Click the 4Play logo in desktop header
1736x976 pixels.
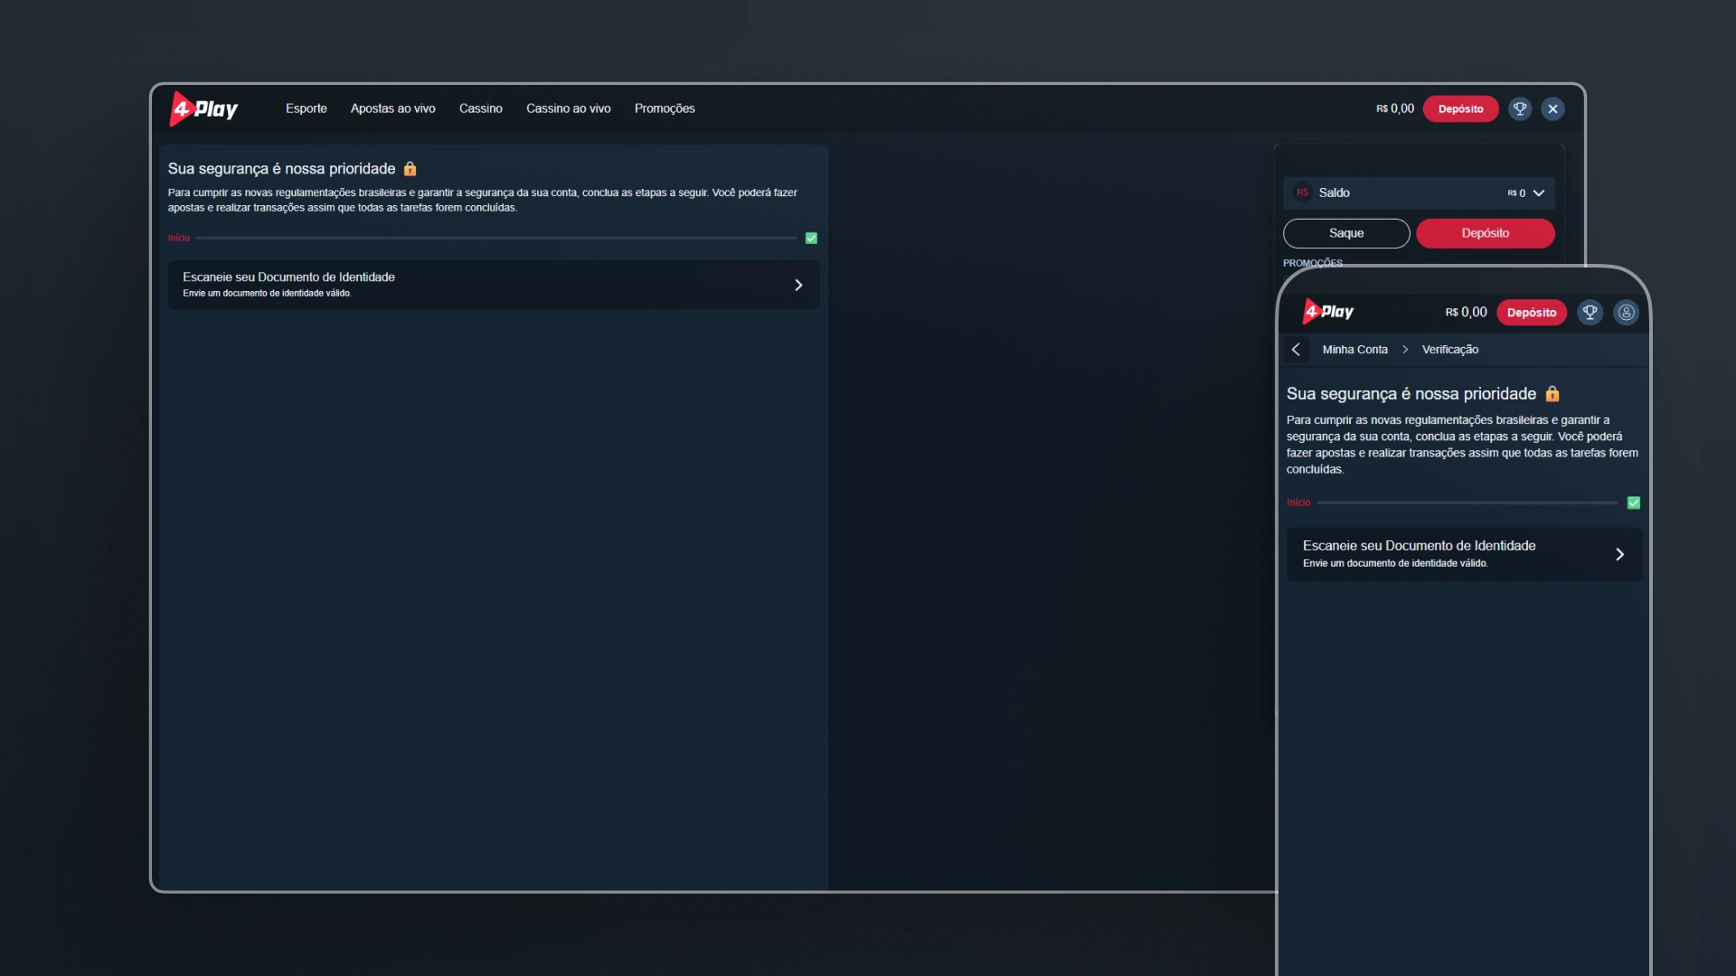203,109
